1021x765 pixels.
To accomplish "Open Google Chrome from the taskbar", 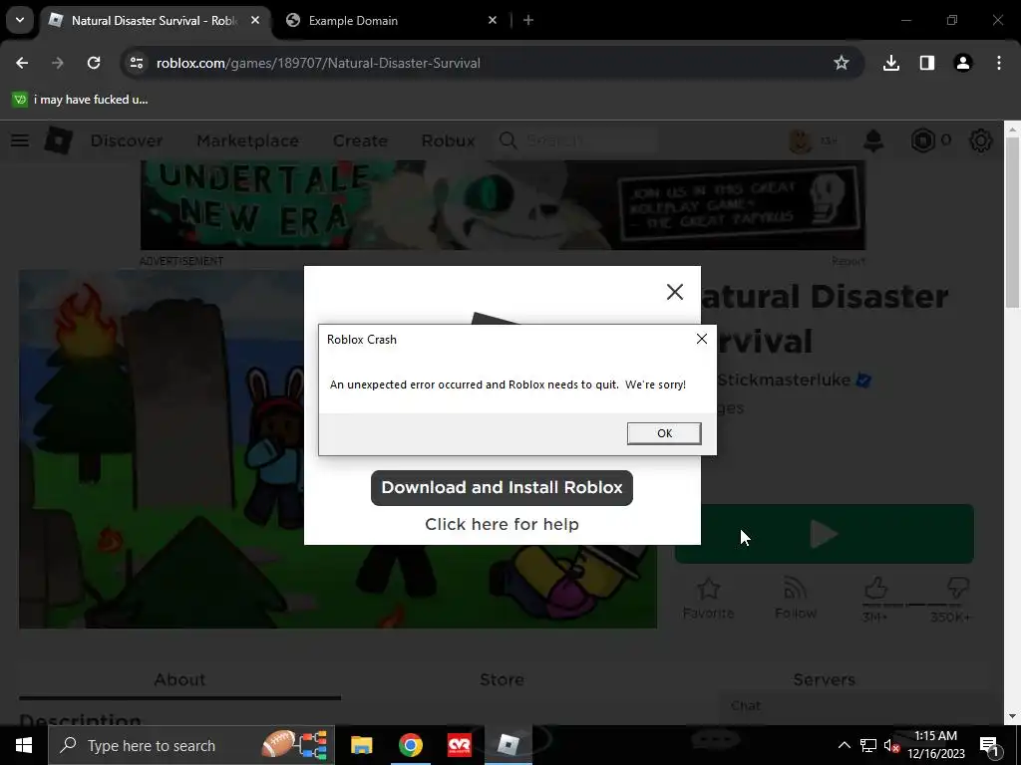I will tap(410, 745).
